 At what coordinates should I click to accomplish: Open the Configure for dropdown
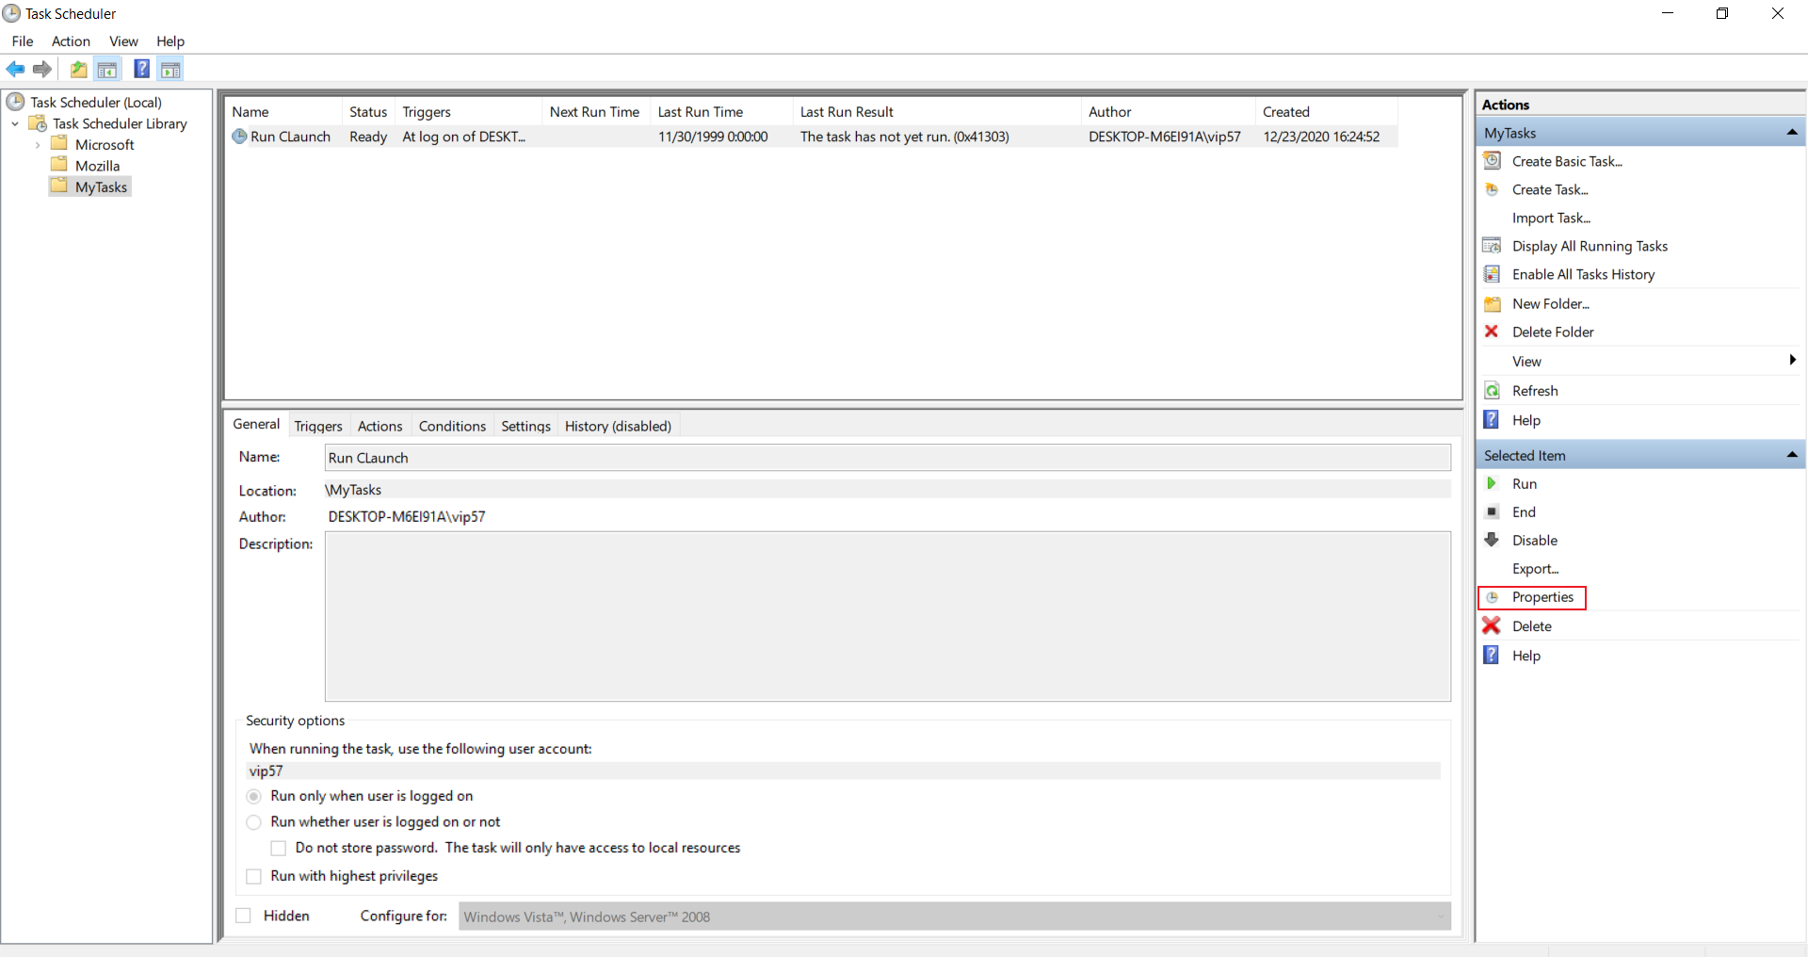pos(1442,916)
